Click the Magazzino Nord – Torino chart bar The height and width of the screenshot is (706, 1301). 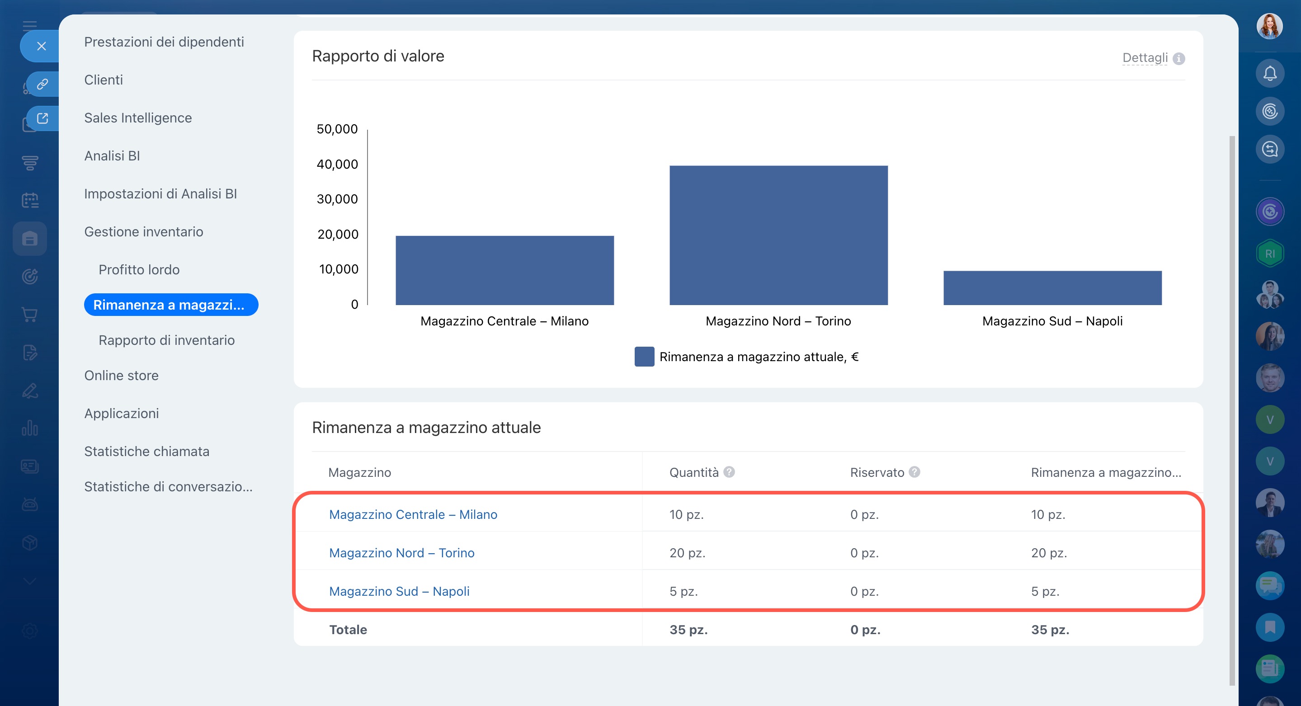coord(778,235)
